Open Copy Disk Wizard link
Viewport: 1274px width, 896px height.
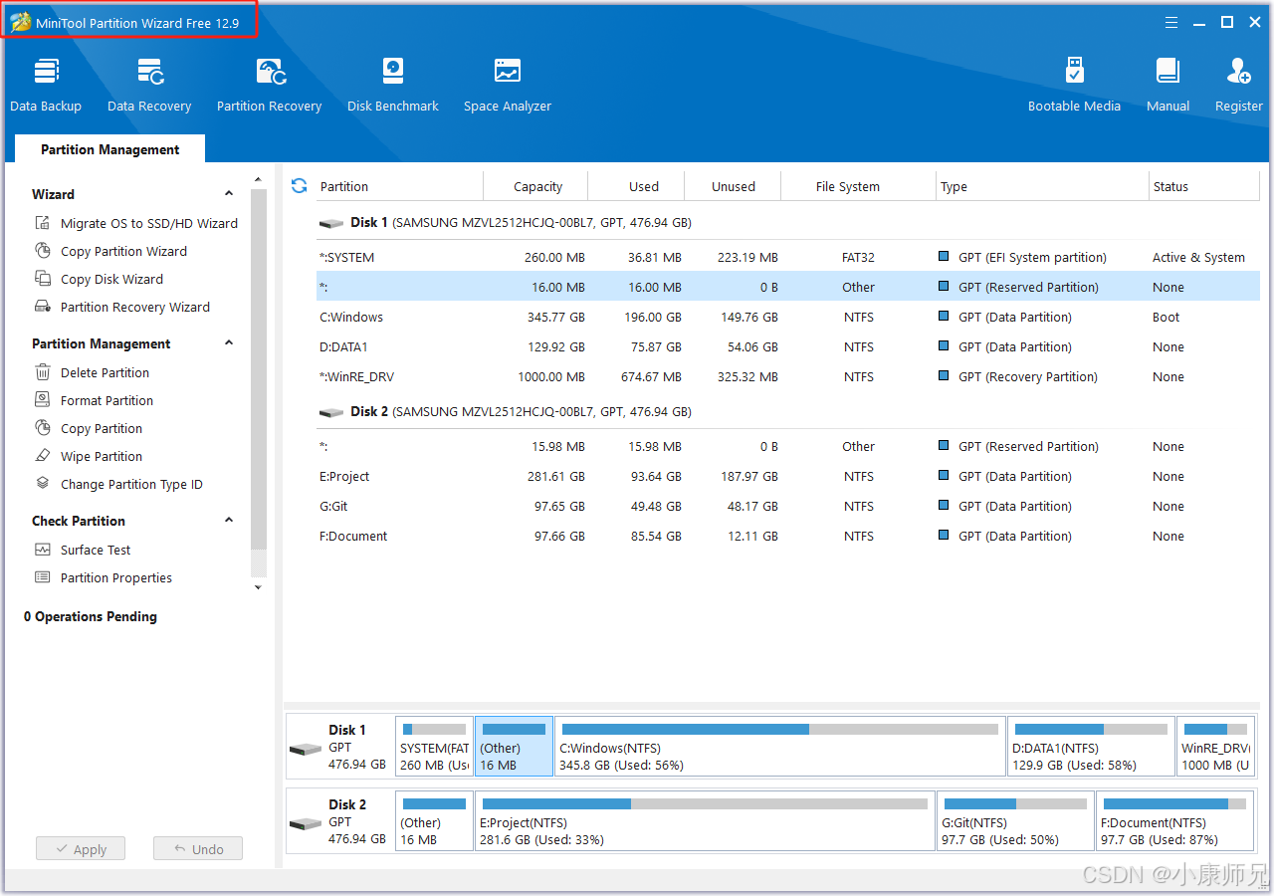pyautogui.click(x=111, y=279)
